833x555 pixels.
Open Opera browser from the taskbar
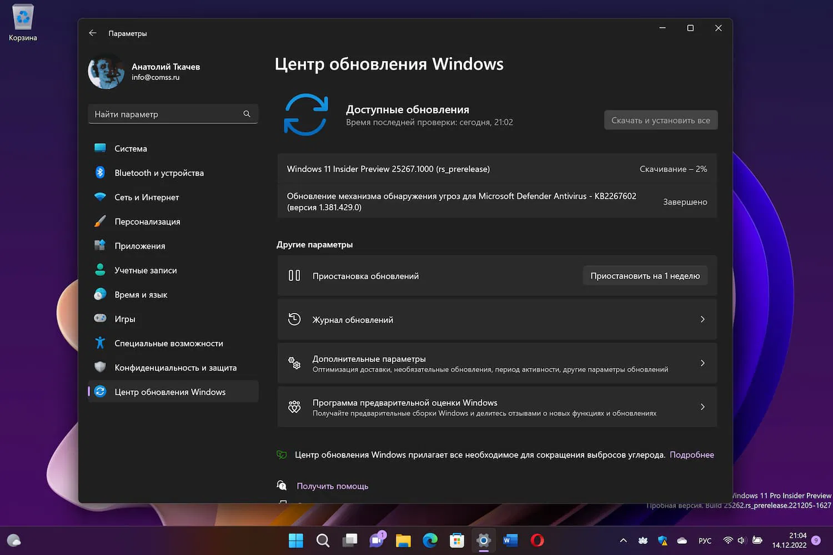tap(536, 540)
